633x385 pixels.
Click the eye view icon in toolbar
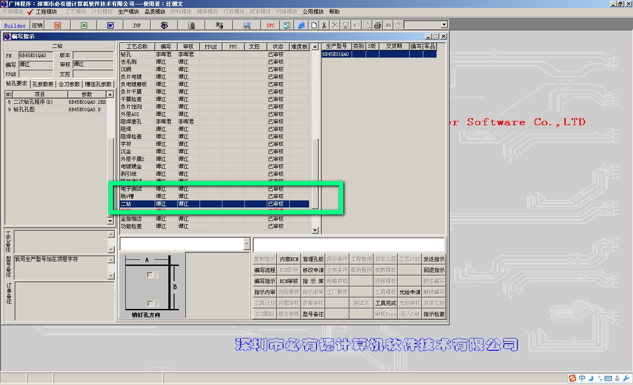164,25
